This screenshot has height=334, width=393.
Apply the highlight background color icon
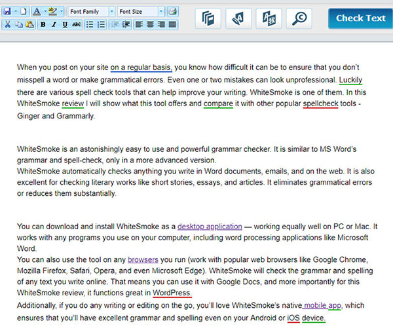coord(52,11)
